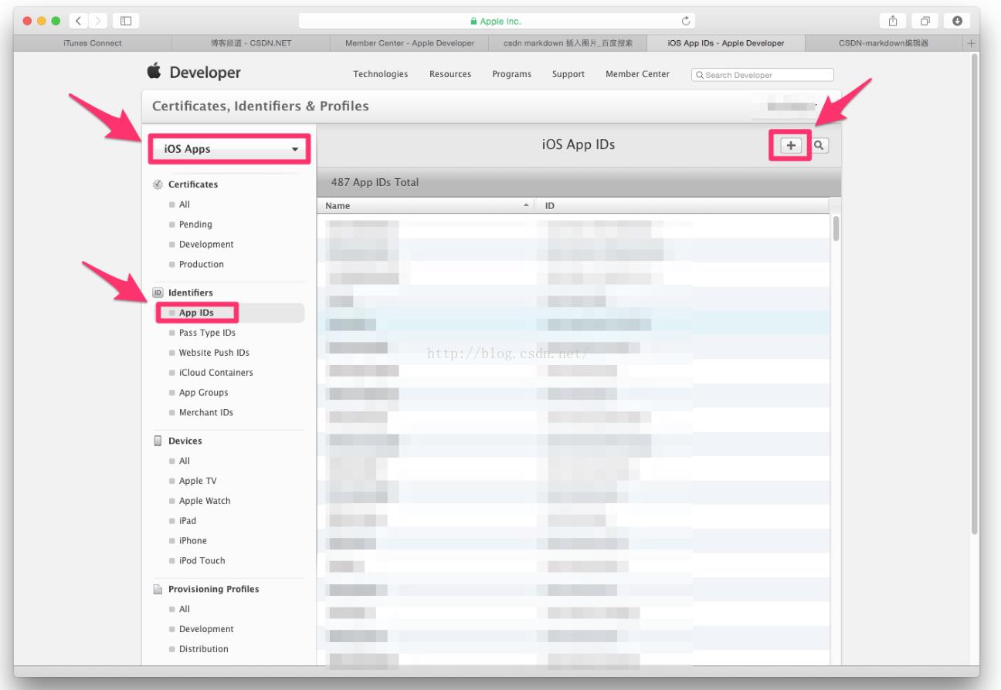Image resolution: width=1001 pixels, height=690 pixels.
Task: Select iPad devices
Action: click(x=188, y=521)
